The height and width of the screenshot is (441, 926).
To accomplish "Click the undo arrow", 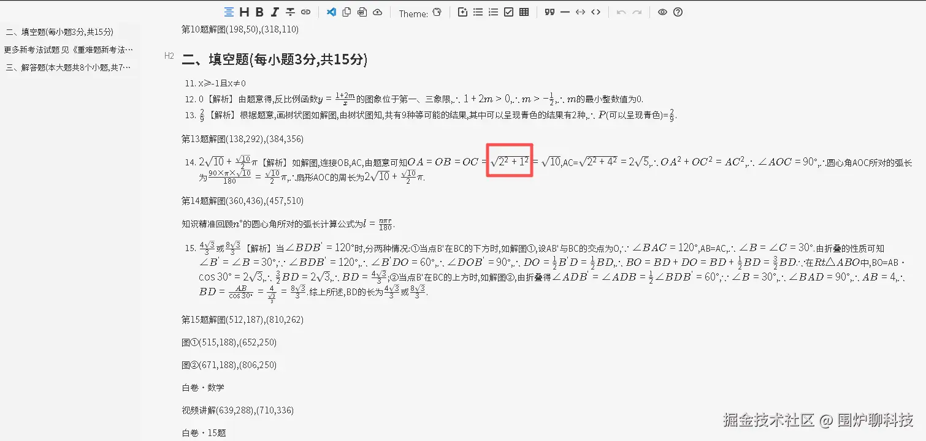I will click(621, 12).
